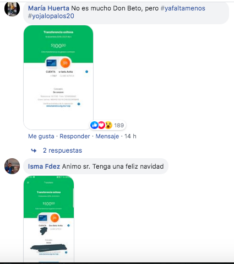234x264 pixels.
Task: Click the info icon next to sr beto Avitia
Action: pos(87,72)
